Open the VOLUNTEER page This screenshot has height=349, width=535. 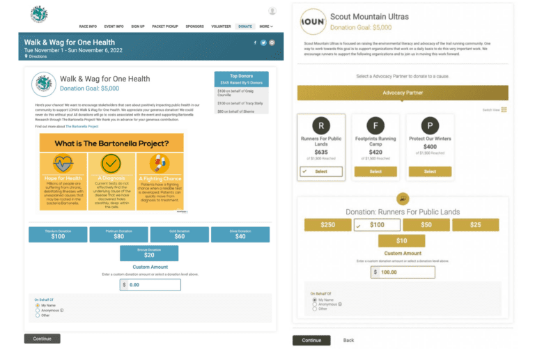coord(221,26)
